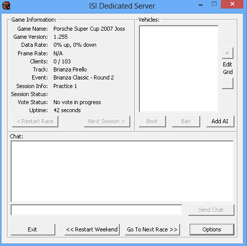Maximize the ISI Dedicated Server window
This screenshot has height=246, width=247.
[214, 4]
